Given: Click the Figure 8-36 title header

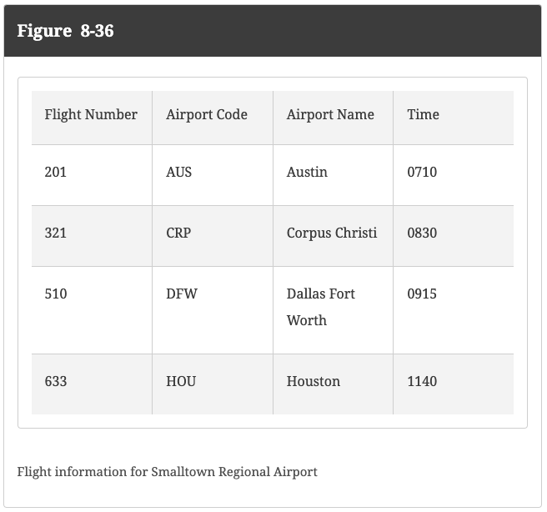Looking at the screenshot, I should coord(65,31).
